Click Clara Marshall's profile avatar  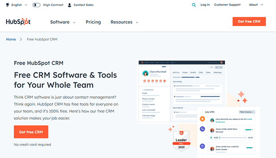(145, 73)
